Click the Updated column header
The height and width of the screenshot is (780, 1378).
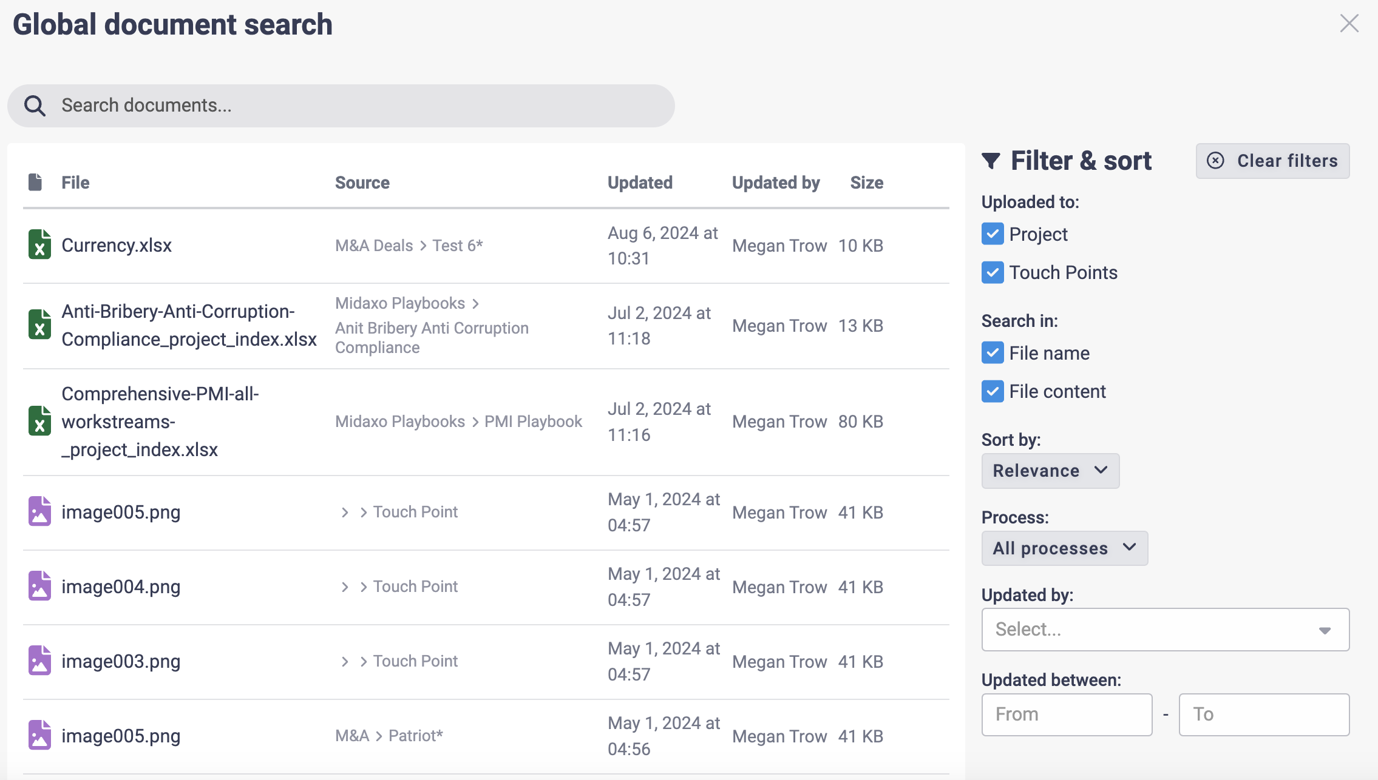pyautogui.click(x=640, y=183)
